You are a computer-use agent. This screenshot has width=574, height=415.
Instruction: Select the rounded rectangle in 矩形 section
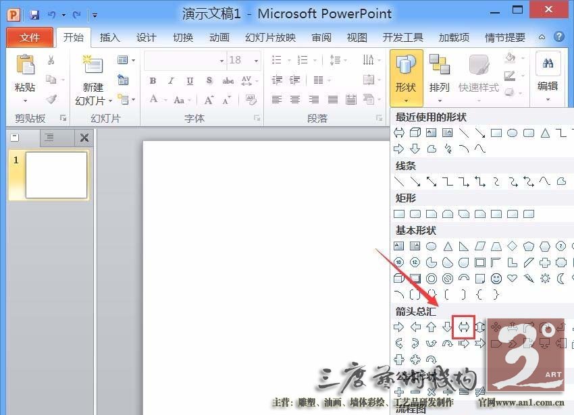click(415, 214)
